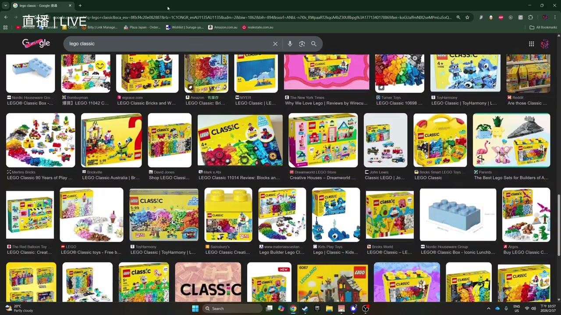This screenshot has width=561, height=315.
Task: Open the volume speaker tray icon
Action: 534,308
